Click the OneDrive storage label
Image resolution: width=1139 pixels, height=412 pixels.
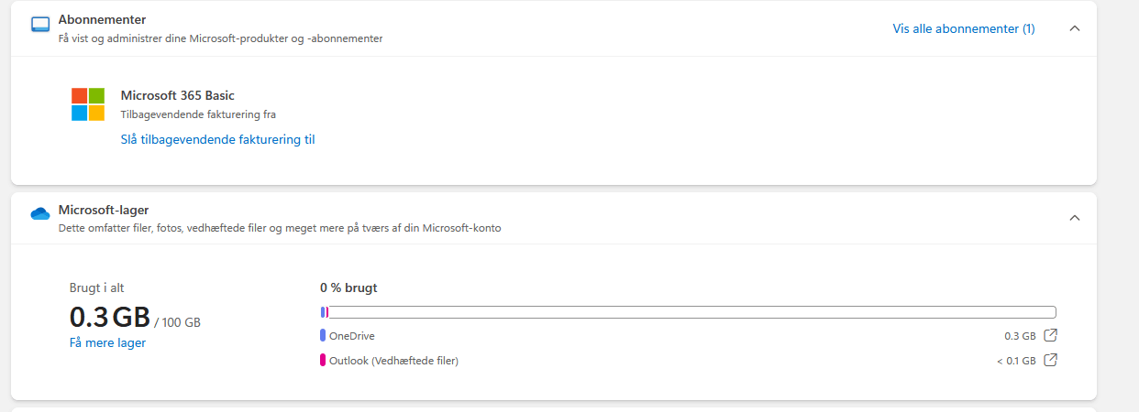pos(352,336)
